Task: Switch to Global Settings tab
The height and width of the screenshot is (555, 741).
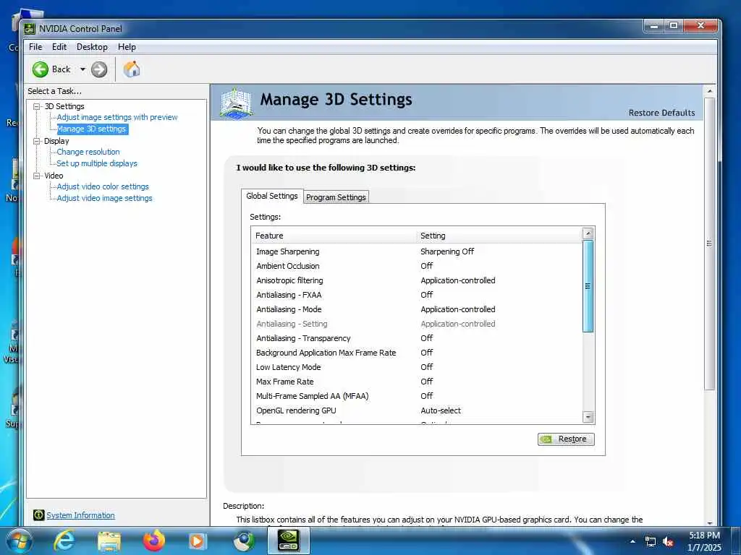Action: [272, 196]
